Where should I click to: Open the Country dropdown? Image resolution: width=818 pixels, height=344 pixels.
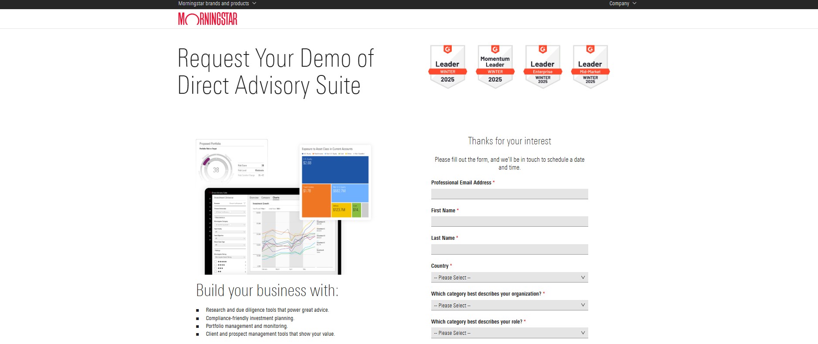pyautogui.click(x=509, y=277)
